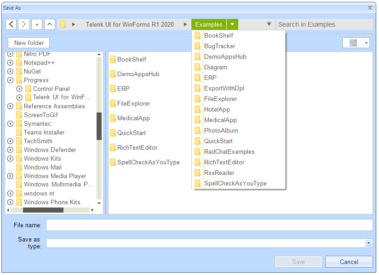Viewport: 379px width, 275px height.
Task: Click the Cancel button
Action: coord(349,262)
